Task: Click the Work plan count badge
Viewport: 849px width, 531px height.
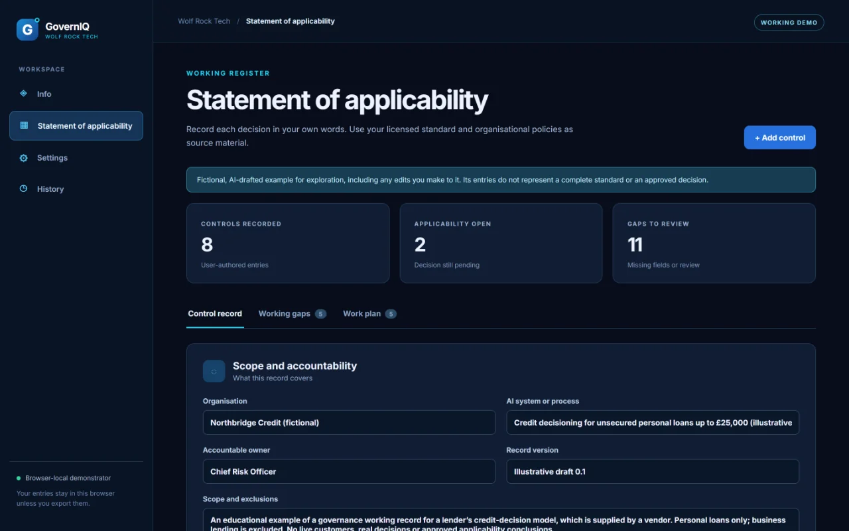Action: [391, 314]
